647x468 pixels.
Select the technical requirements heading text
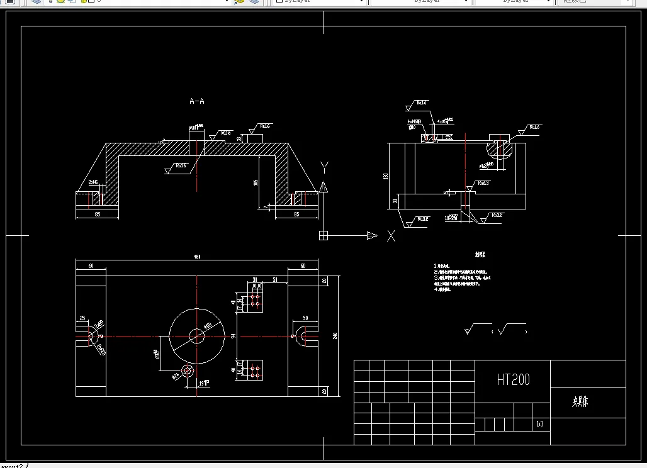coord(480,254)
